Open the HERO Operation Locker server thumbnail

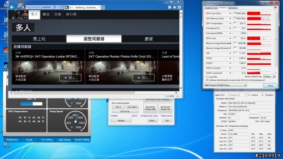click(48, 72)
